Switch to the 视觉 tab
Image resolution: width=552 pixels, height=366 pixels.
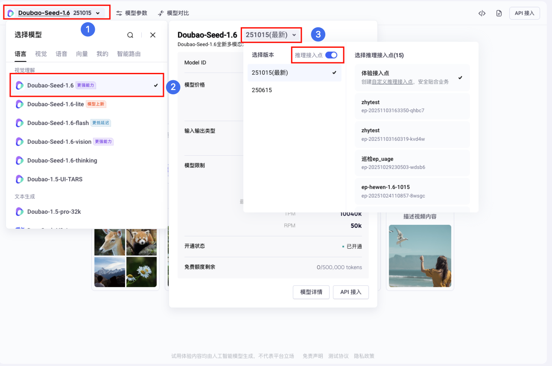click(41, 54)
